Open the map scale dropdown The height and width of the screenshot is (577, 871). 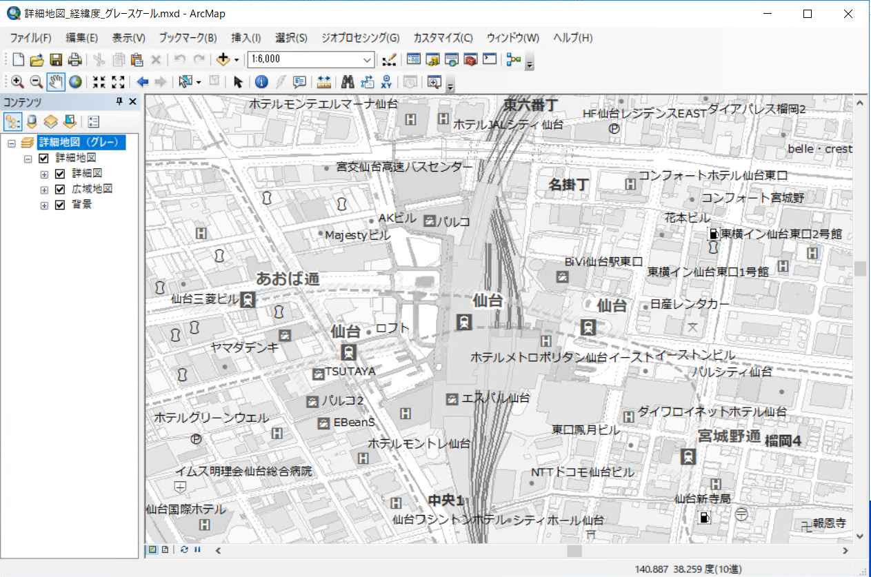[x=368, y=59]
